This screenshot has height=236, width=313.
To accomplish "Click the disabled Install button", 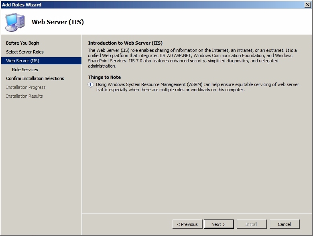I will click(252, 224).
